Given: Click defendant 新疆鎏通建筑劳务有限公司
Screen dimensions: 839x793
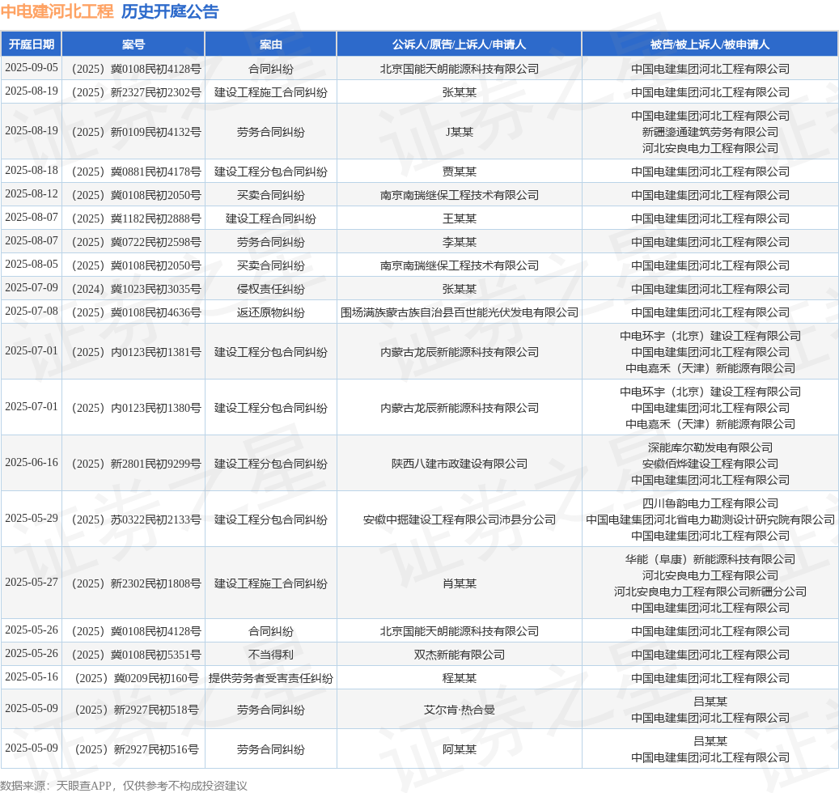Looking at the screenshot, I should tap(710, 132).
